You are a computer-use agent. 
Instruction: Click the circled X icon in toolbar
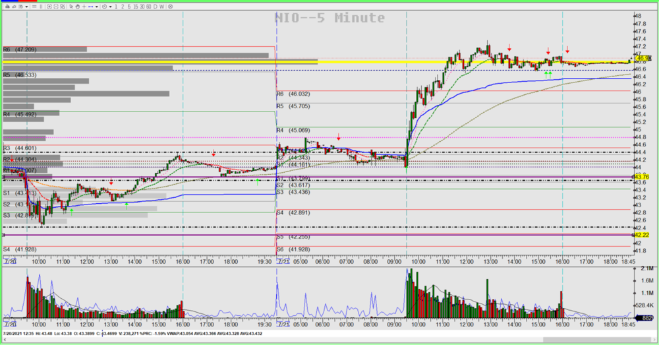pyautogui.click(x=170, y=7)
